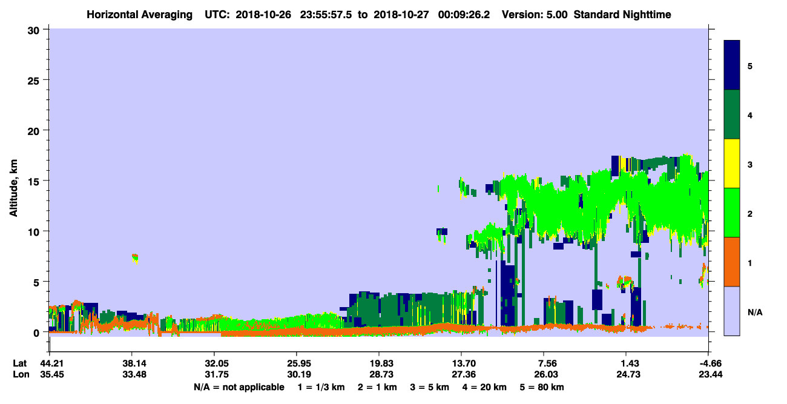Click the 'N/A = not applicable' legend text
This screenshot has height=404, width=787.
pyautogui.click(x=239, y=387)
